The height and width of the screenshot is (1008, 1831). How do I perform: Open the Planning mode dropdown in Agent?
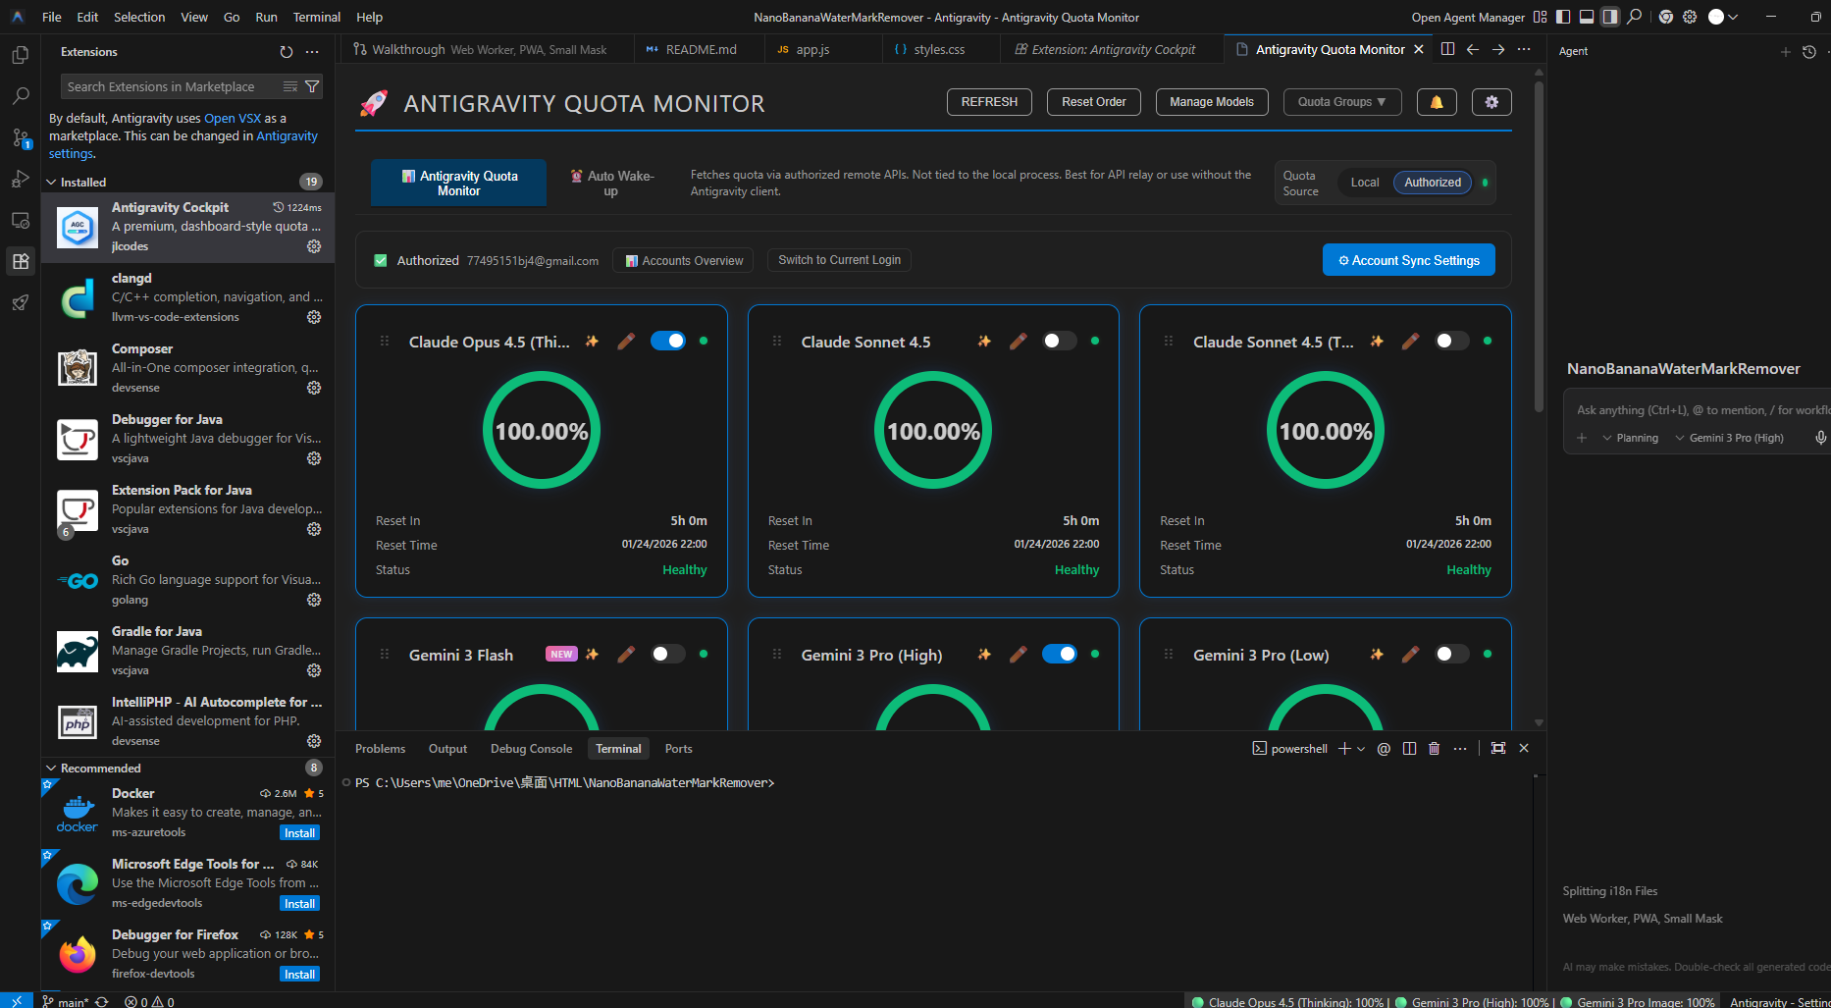click(1630, 438)
